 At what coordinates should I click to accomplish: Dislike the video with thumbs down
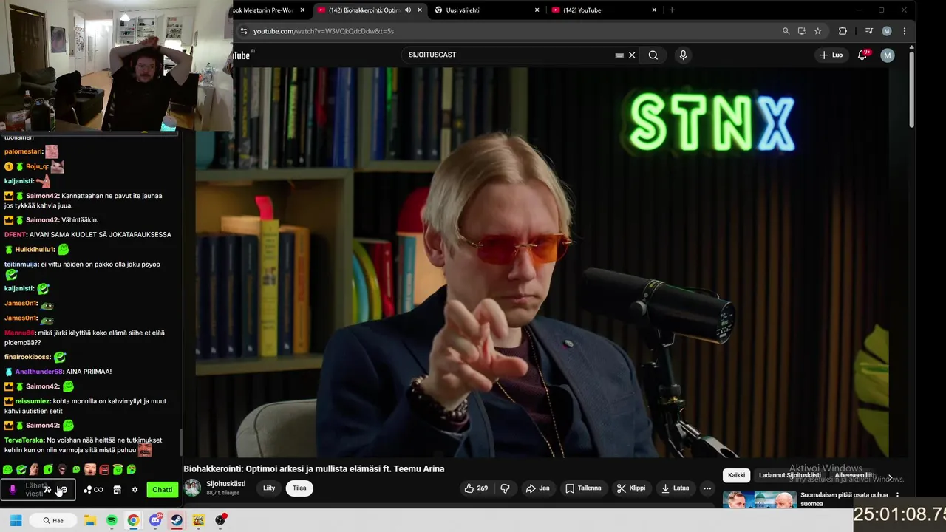click(x=506, y=488)
